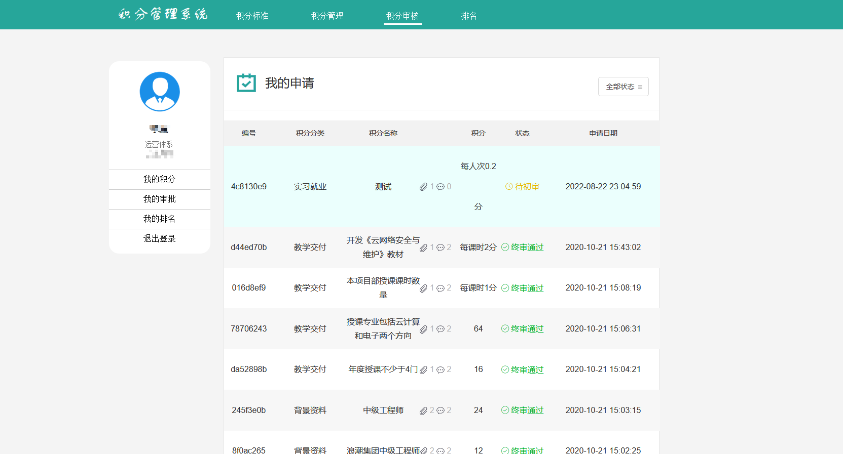Click attachment icon in row 78706243
Screen dimensions: 843x454
(423, 329)
